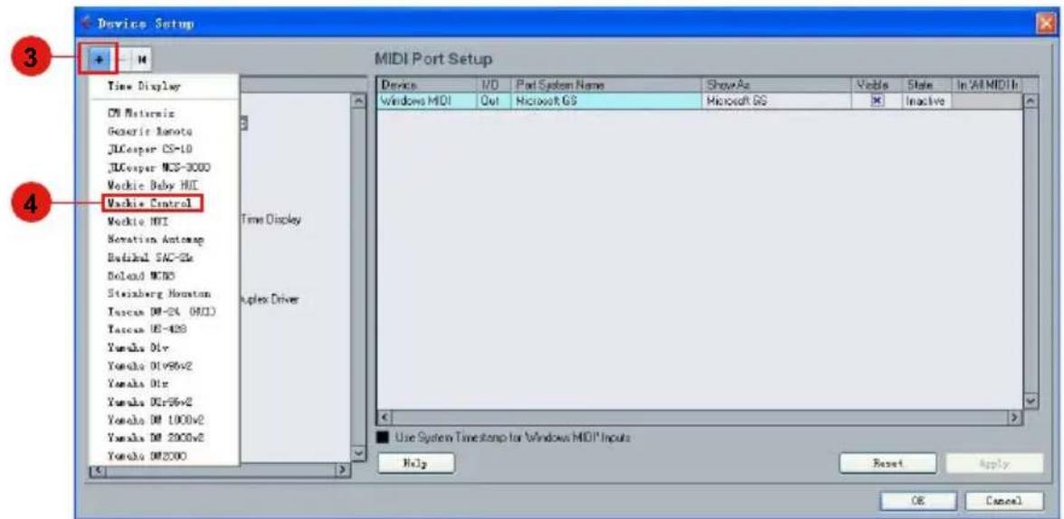The height and width of the screenshot is (519, 1064).
Task: Select Yamaha 01v from the menu
Action: click(137, 347)
